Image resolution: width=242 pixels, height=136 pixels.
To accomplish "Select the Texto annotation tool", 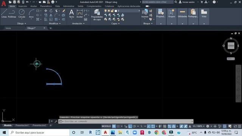I will 71,14.
